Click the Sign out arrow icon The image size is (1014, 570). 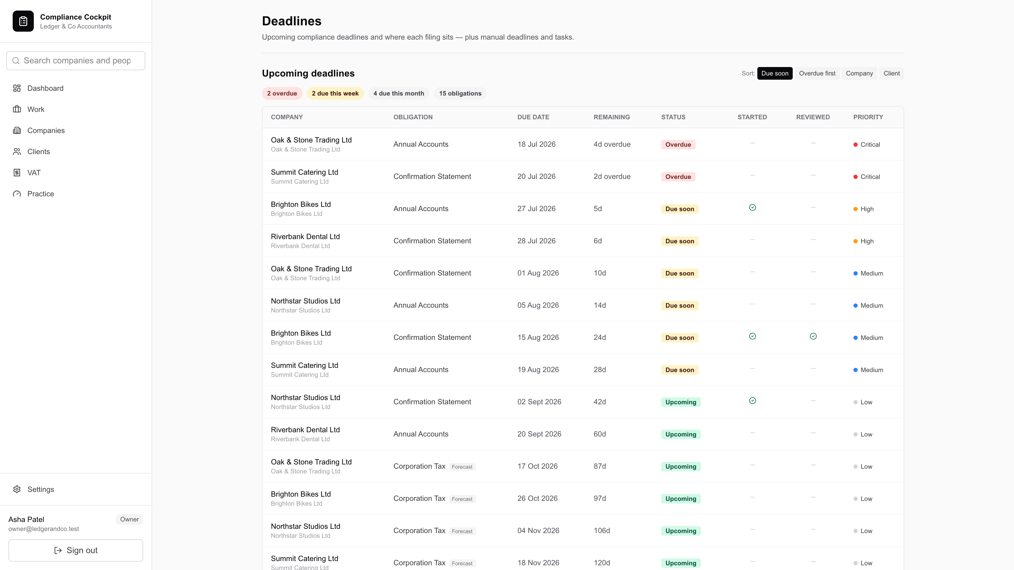[58, 550]
